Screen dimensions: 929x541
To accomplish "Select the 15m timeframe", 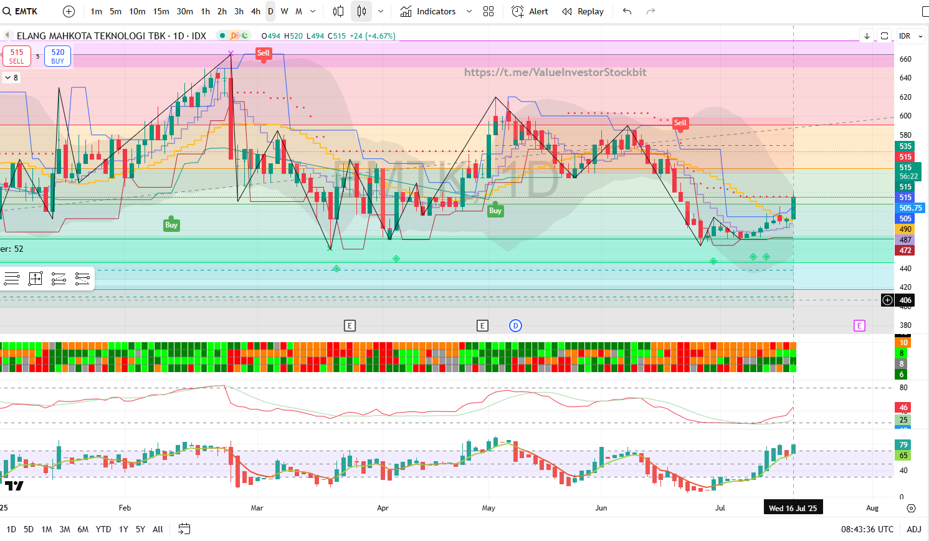I will 161,11.
